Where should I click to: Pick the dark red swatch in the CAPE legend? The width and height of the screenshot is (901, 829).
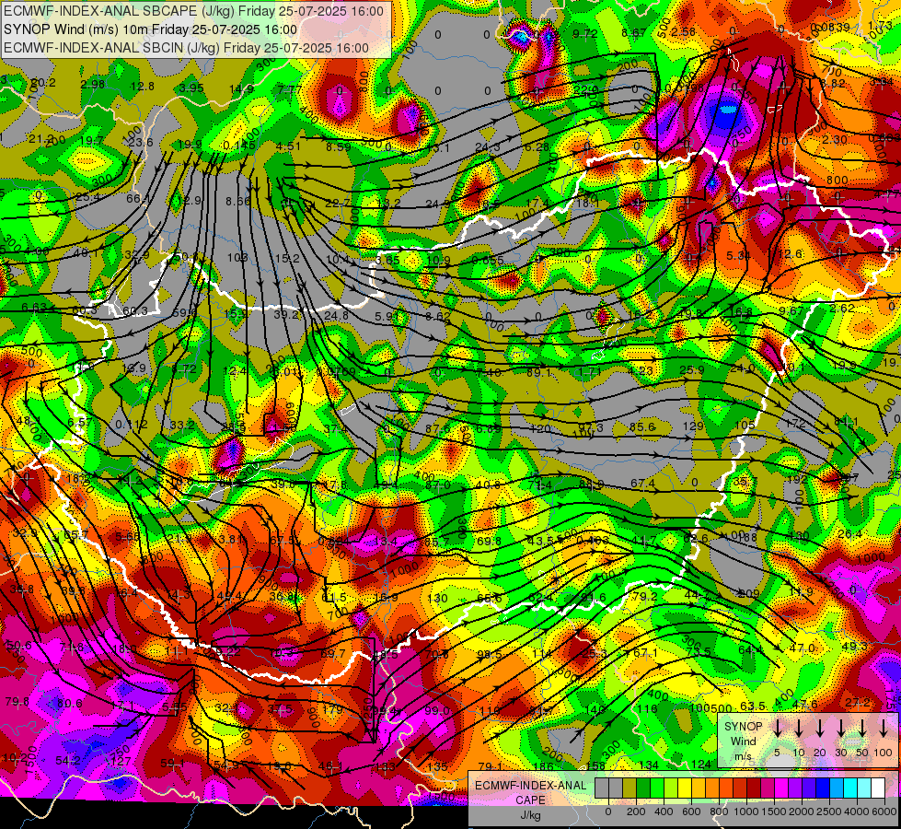click(754, 788)
